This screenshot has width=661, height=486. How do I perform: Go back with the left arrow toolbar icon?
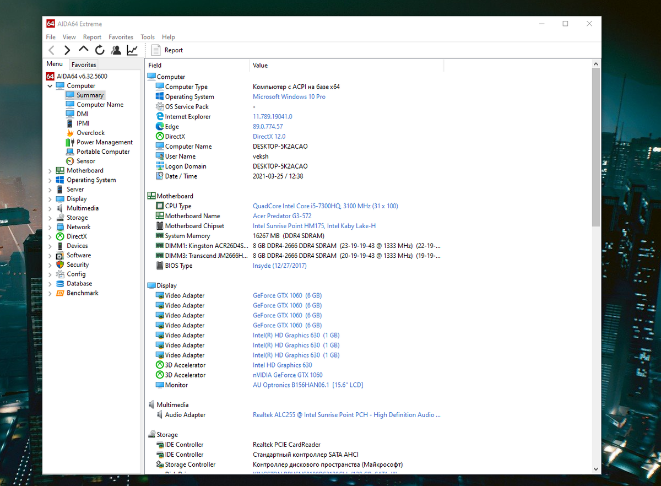click(51, 50)
